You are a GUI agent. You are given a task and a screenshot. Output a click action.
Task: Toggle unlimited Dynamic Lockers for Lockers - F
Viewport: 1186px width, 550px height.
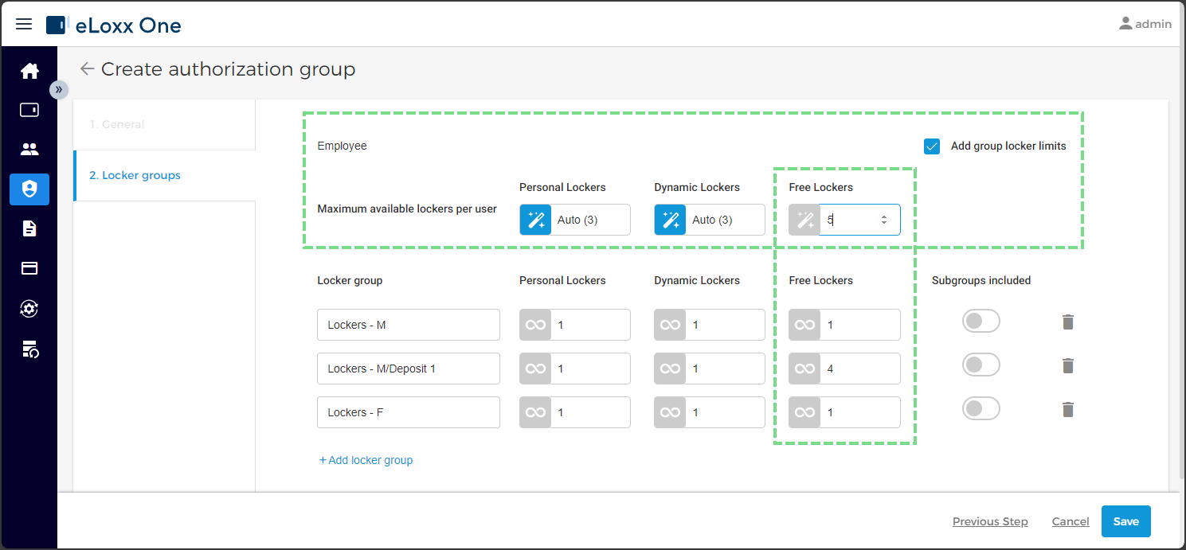671,412
